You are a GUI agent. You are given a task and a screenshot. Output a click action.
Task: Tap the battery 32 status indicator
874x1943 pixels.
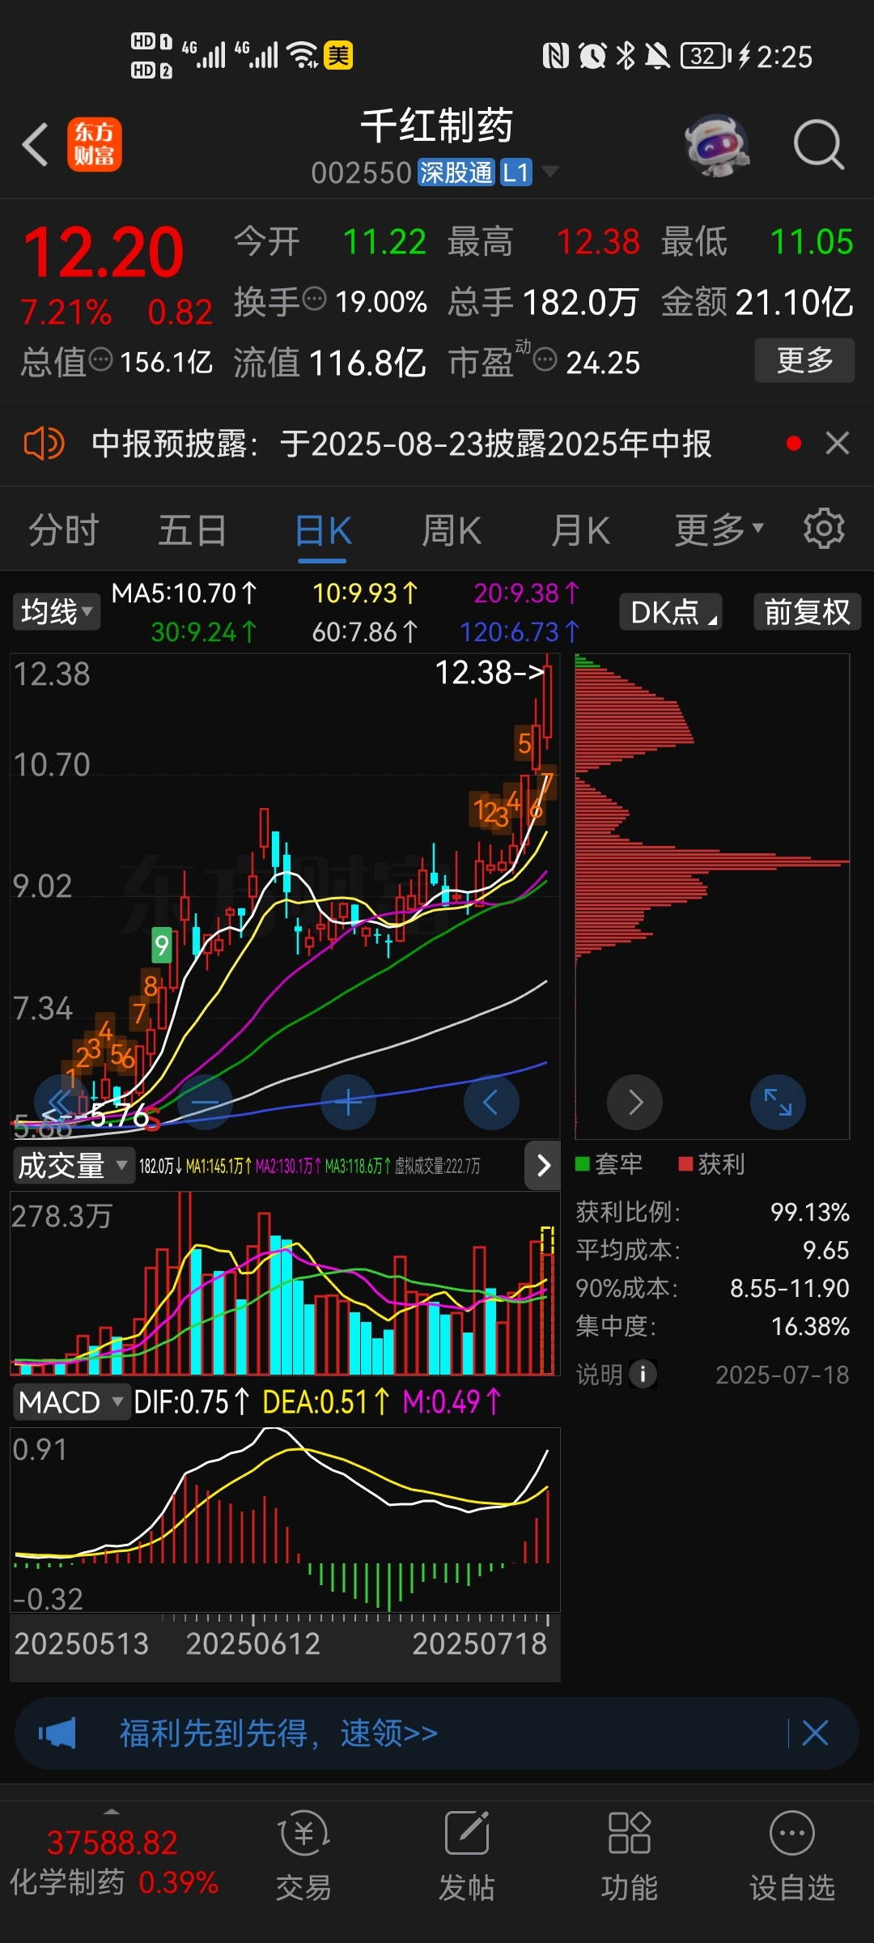[x=706, y=56]
